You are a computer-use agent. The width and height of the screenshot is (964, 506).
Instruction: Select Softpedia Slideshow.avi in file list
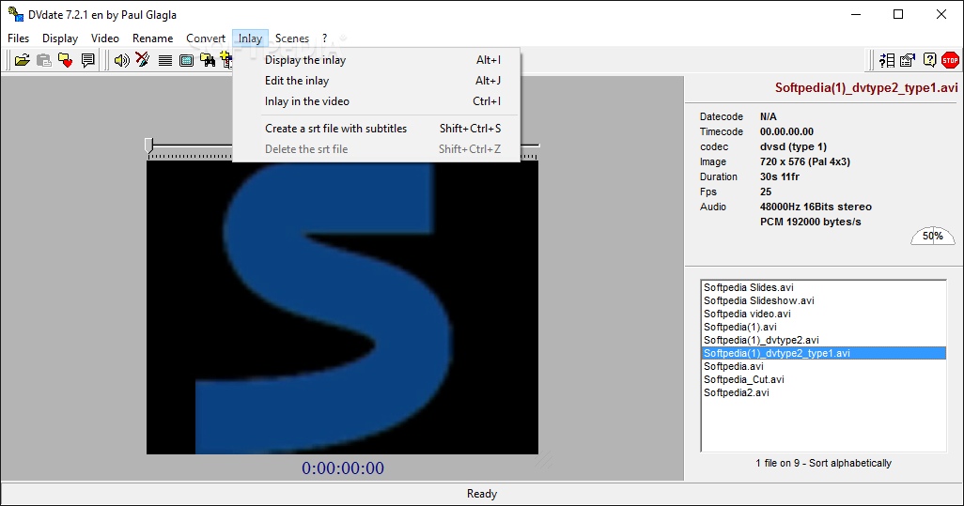click(823, 300)
